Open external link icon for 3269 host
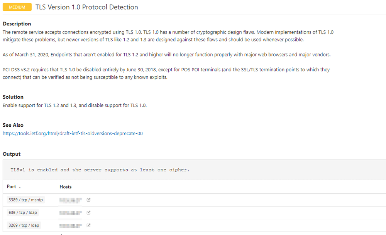 (x=88, y=225)
